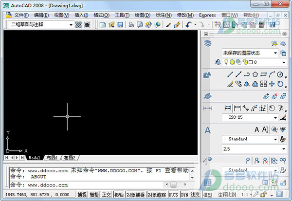Select the Polygon draw tool
The image size is (292, 201).
tap(255, 74)
